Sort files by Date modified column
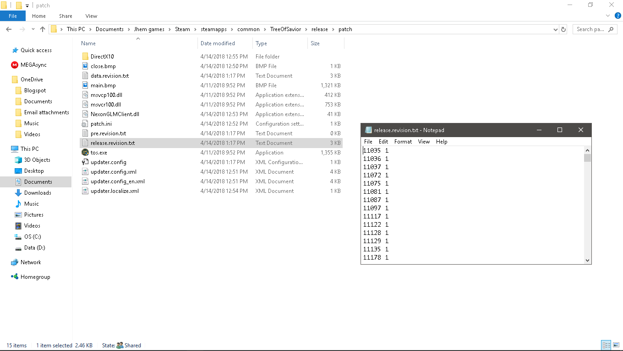This screenshot has height=351, width=623. [x=218, y=43]
